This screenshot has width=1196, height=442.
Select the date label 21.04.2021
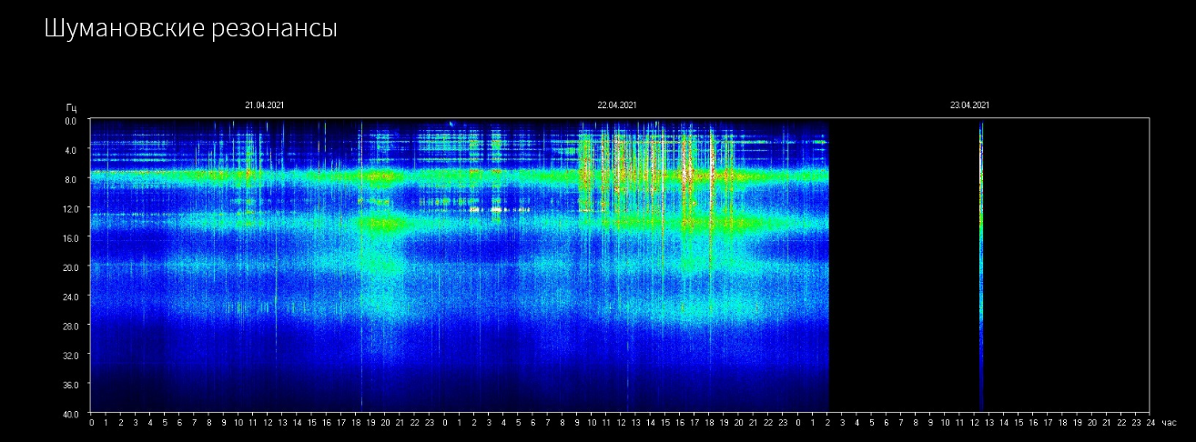pyautogui.click(x=265, y=105)
